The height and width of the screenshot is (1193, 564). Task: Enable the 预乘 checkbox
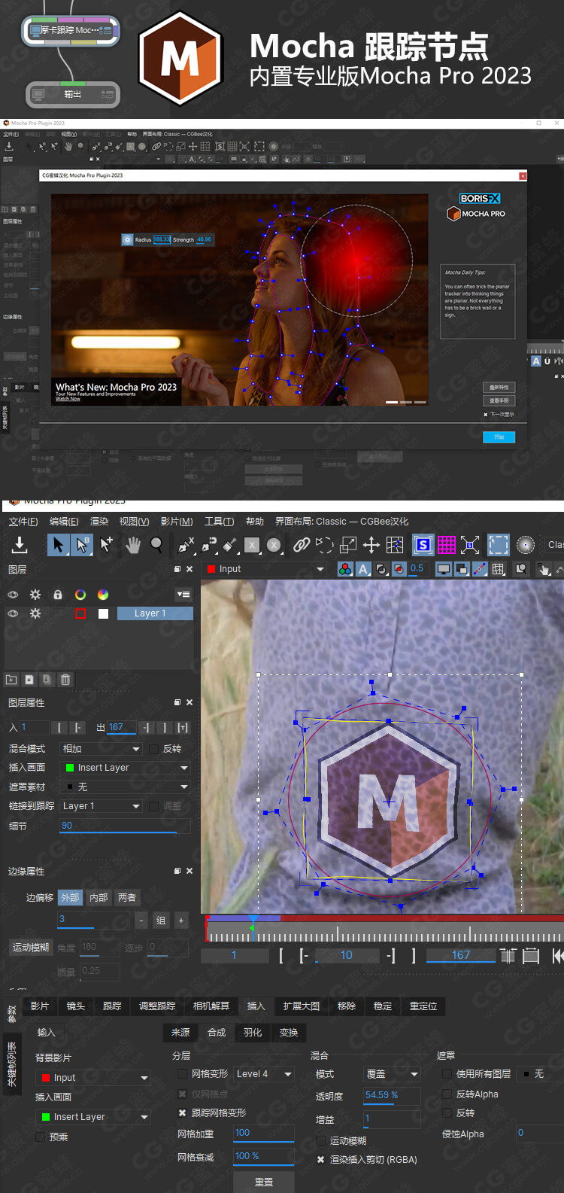[41, 1137]
